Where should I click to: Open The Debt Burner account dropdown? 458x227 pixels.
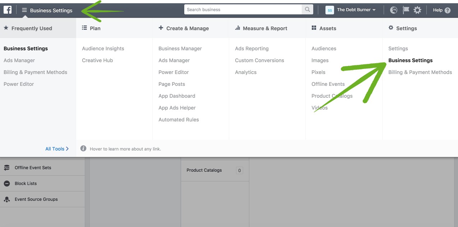point(357,10)
